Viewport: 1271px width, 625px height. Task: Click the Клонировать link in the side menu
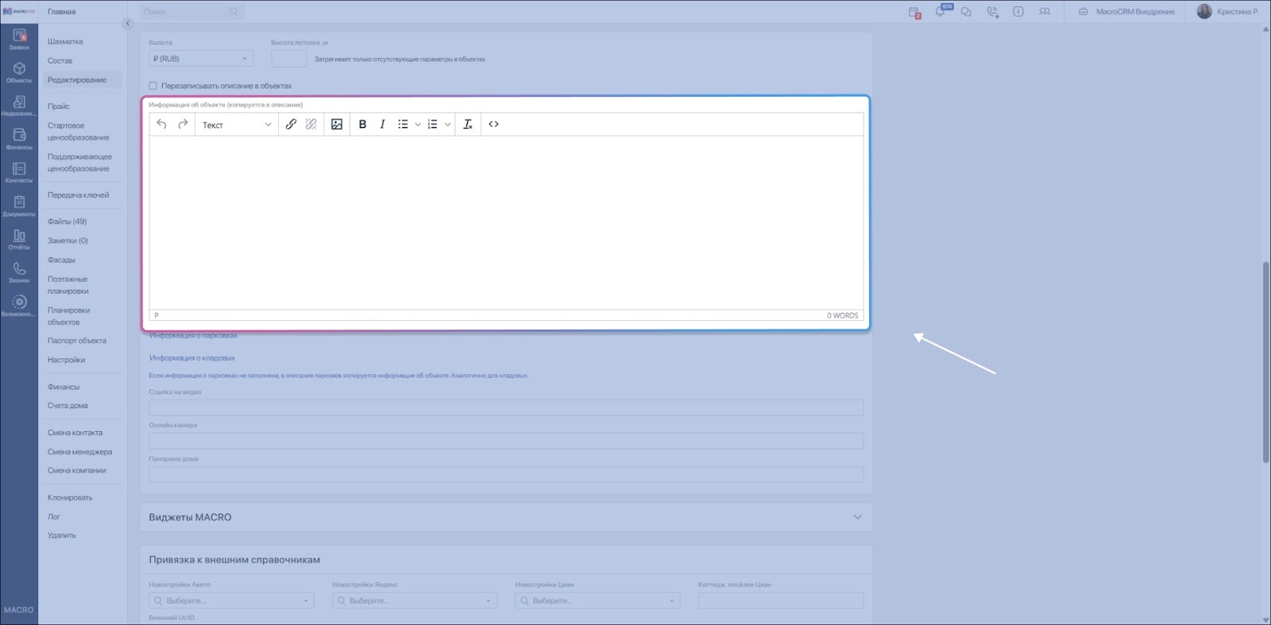coord(70,498)
